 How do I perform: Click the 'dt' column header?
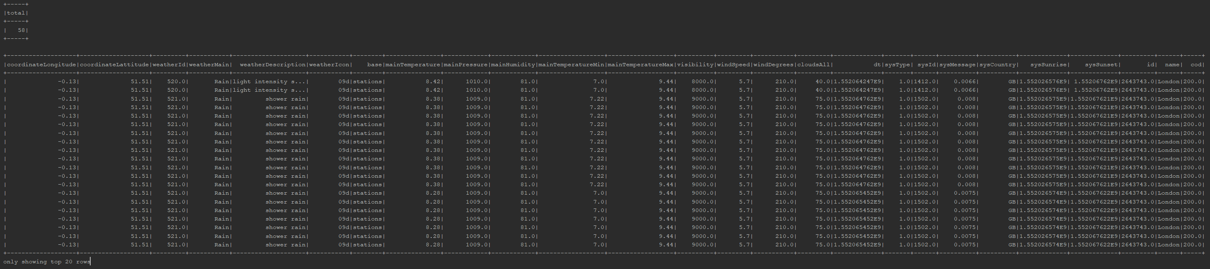877,65
